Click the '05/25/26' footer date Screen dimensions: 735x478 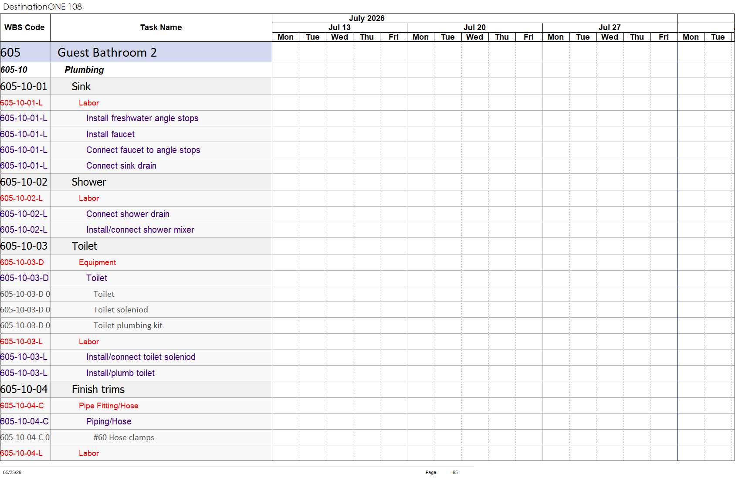[x=12, y=472]
